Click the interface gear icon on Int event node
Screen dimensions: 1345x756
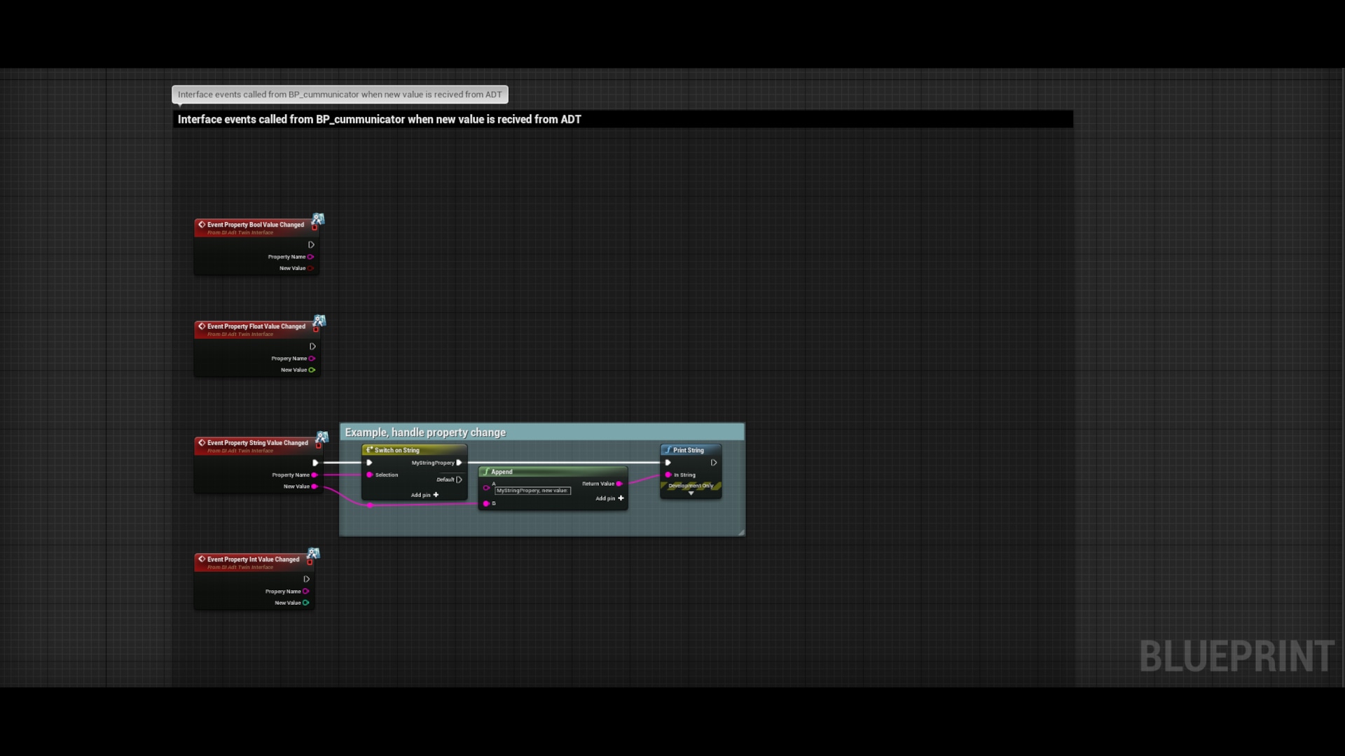click(x=313, y=554)
